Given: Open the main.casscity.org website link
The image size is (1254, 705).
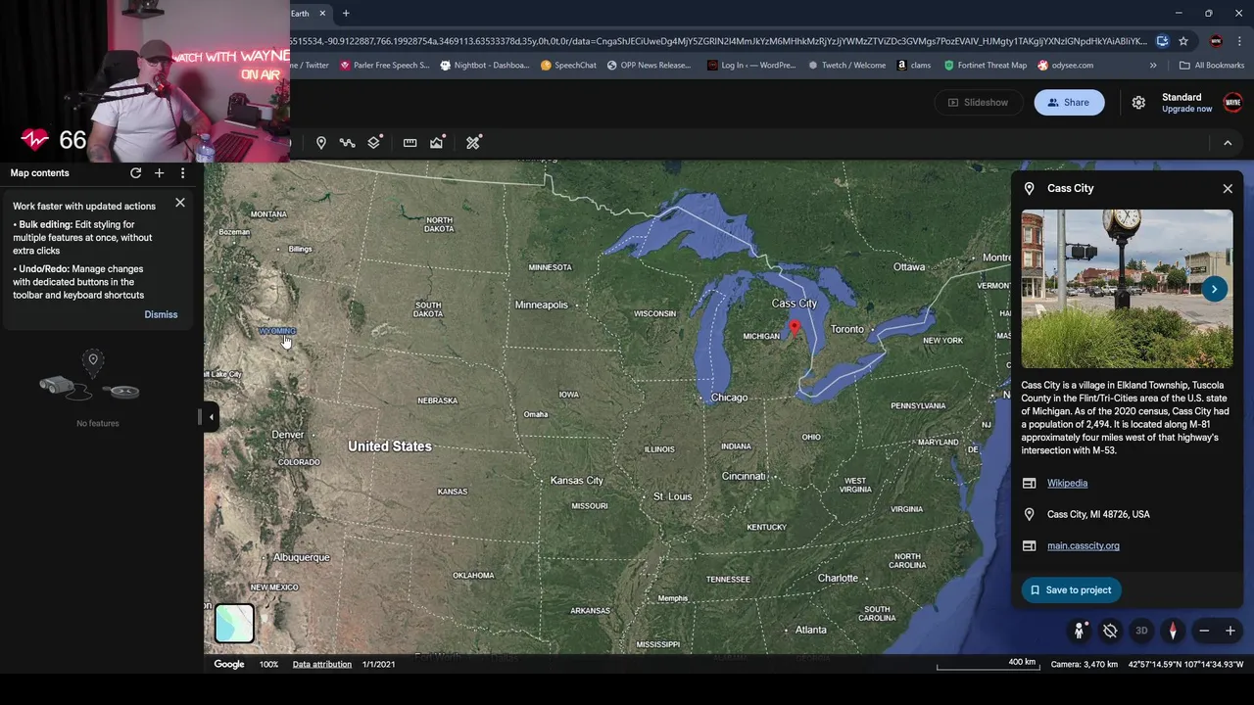Looking at the screenshot, I should tap(1083, 545).
